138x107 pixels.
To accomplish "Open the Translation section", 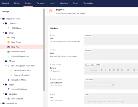I will pyautogui.click(x=88, y=3).
